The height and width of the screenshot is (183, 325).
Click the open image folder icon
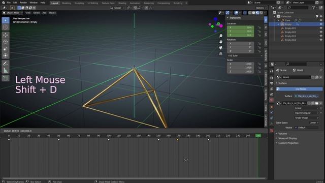click(x=317, y=103)
